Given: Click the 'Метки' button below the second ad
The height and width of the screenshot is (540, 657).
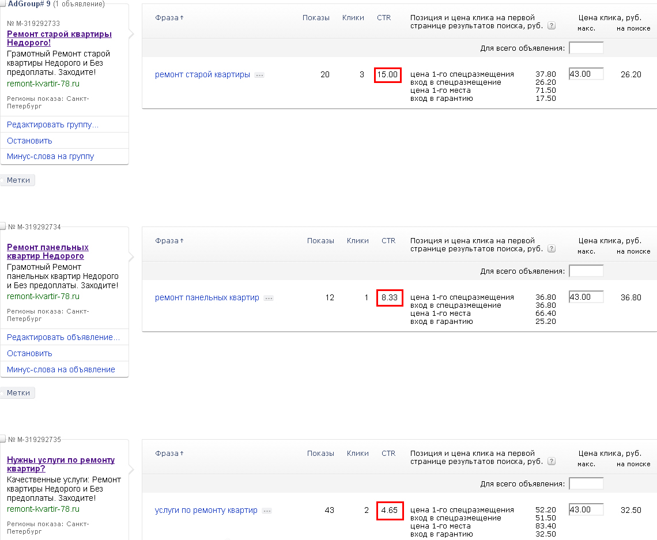Looking at the screenshot, I should (18, 393).
